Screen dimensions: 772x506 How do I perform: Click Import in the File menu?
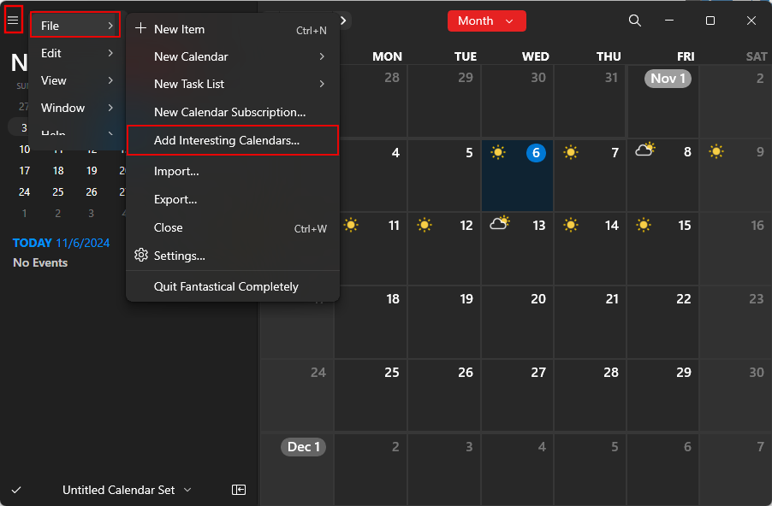point(176,171)
